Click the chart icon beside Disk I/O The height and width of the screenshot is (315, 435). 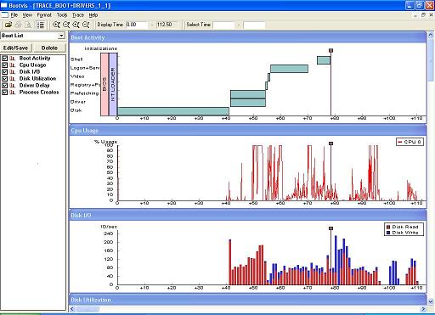click(x=13, y=72)
